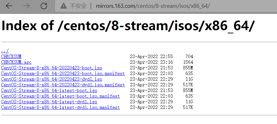Viewport: 277px width, 124px height.
Task: Open the 20220423-dvd1.iso.manifest link
Action: click(x=63, y=85)
